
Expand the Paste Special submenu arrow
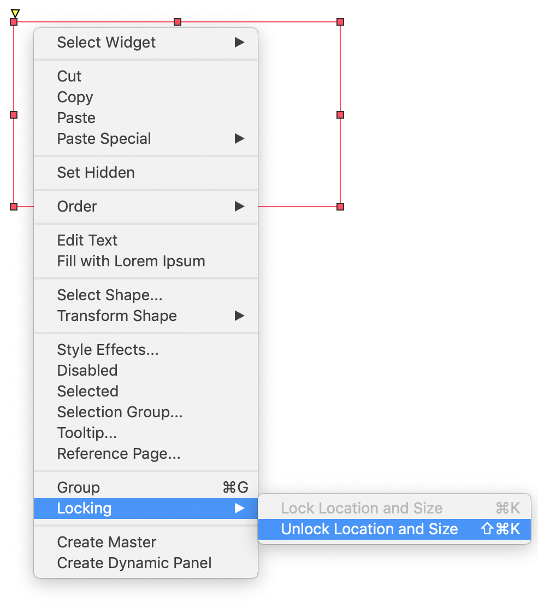[x=239, y=139]
